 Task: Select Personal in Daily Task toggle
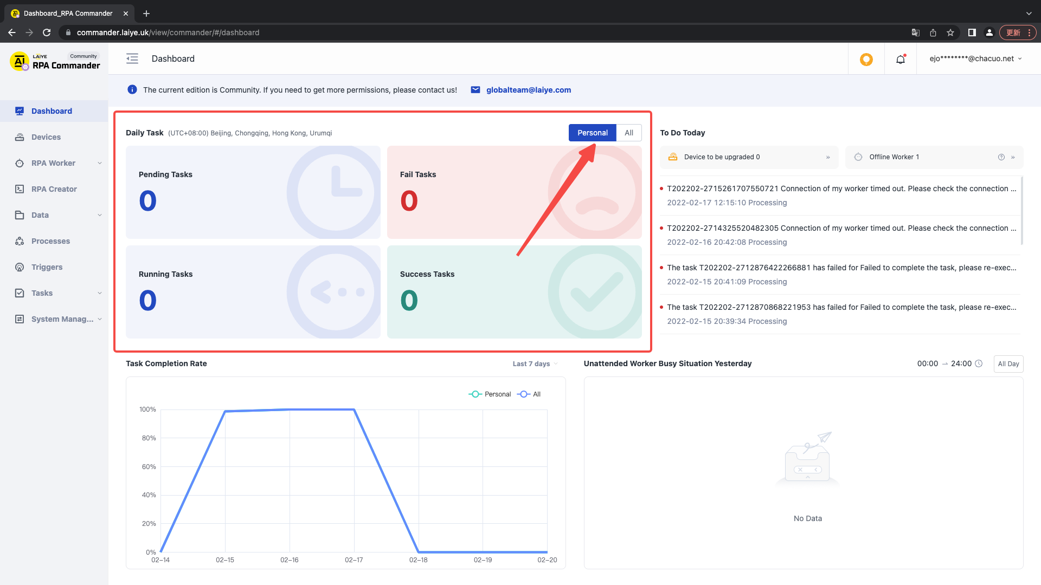[x=593, y=133]
